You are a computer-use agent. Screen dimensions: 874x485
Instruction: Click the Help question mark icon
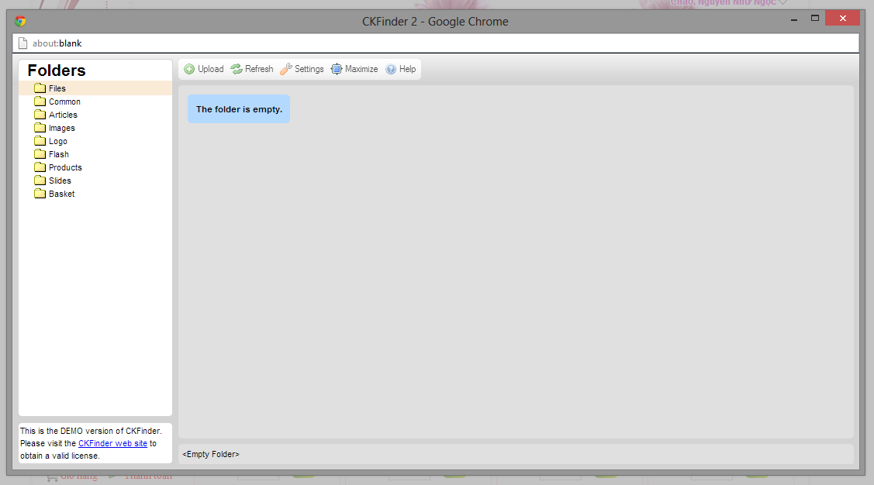pos(391,69)
